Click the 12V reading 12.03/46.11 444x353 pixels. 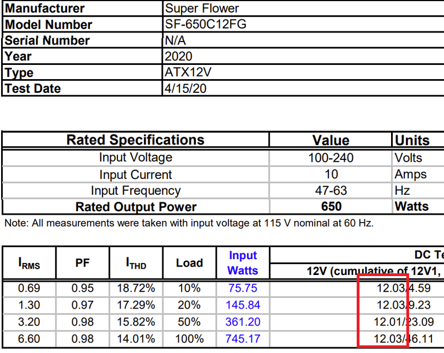pos(404,339)
